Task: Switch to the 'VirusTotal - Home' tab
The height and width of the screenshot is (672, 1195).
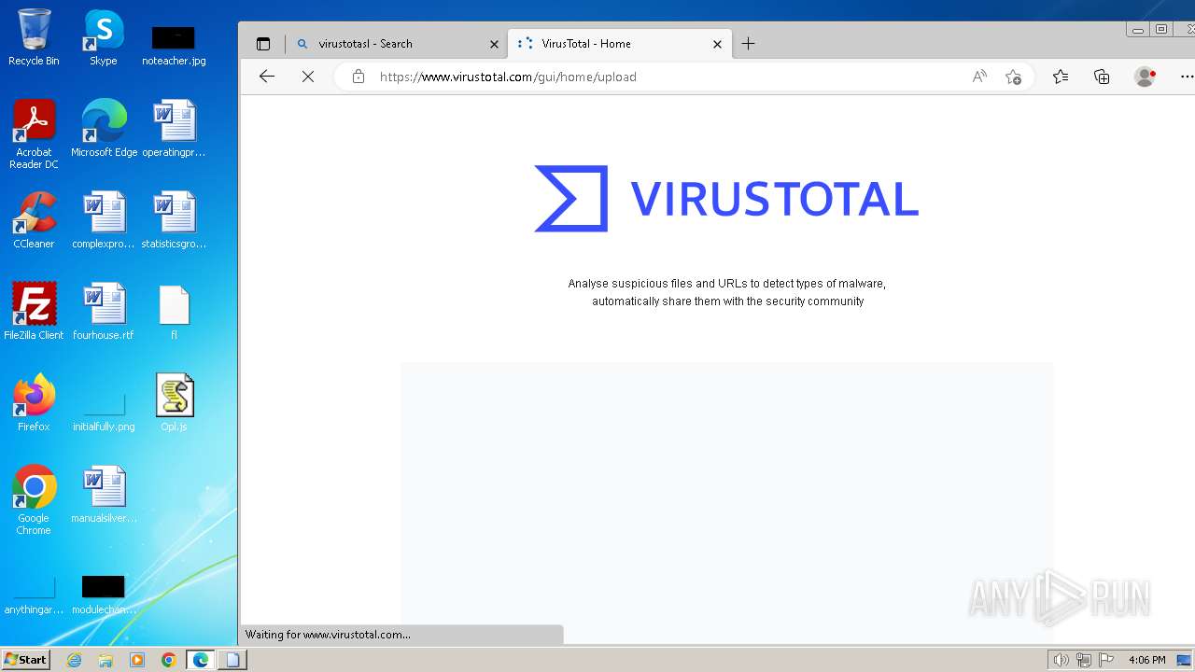Action: pos(619,44)
